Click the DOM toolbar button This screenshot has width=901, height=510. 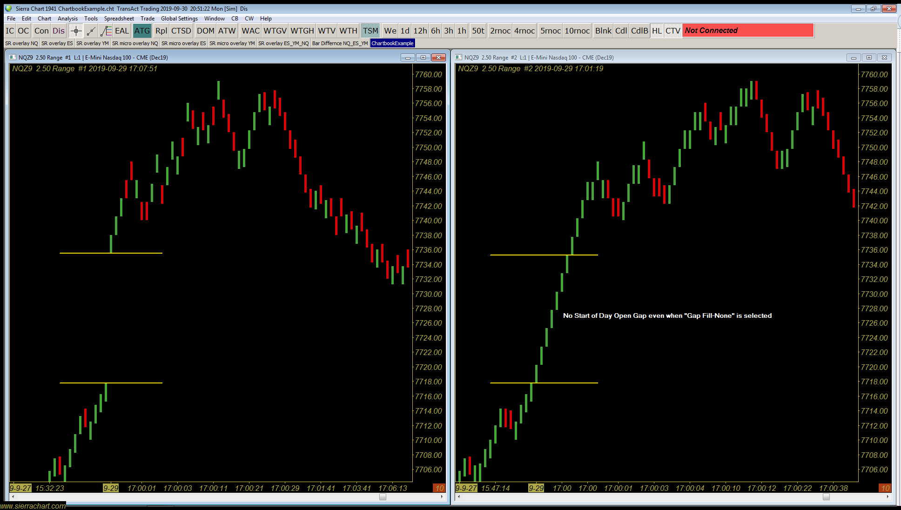205,31
